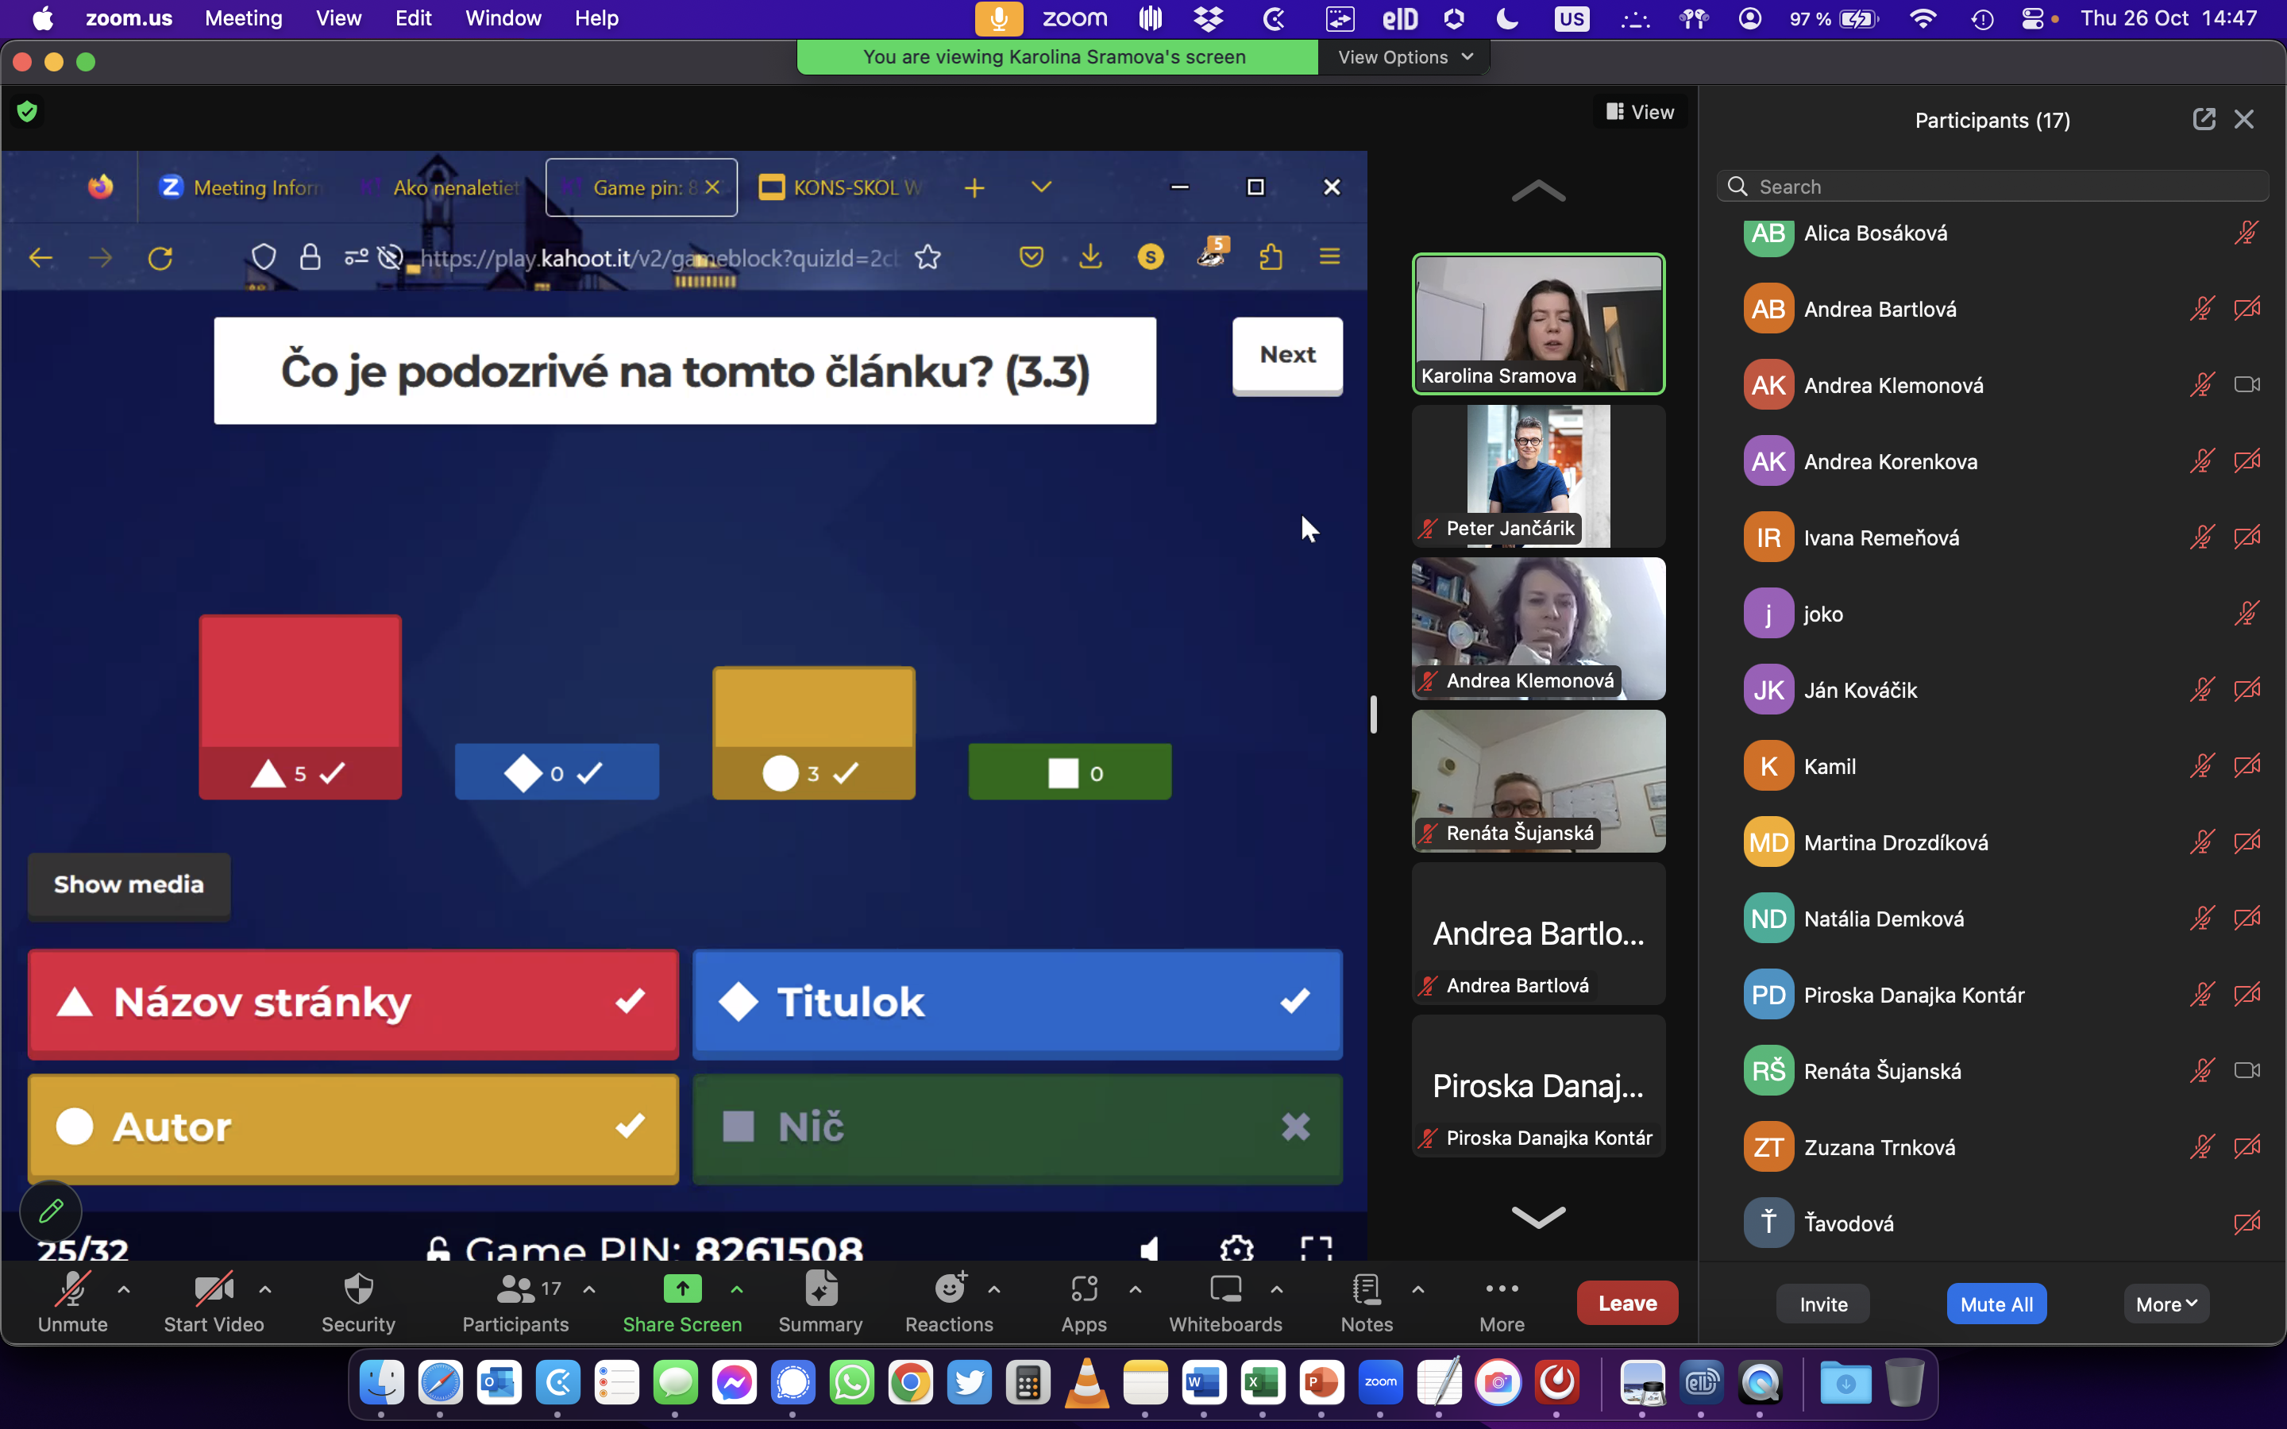2287x1429 pixels.
Task: Open the More dropdown in participants panel
Action: 2166,1304
